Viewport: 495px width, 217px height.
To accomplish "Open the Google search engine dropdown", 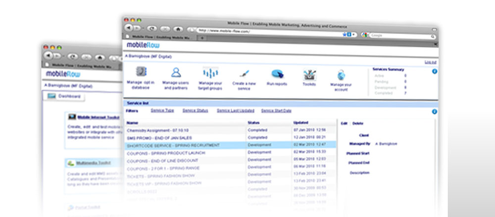I will (365, 35).
